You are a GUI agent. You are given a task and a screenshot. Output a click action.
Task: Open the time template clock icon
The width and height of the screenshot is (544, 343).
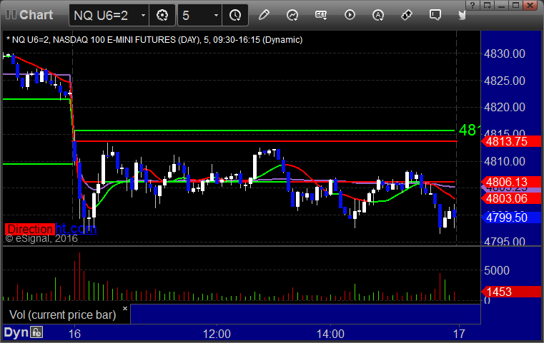point(235,15)
